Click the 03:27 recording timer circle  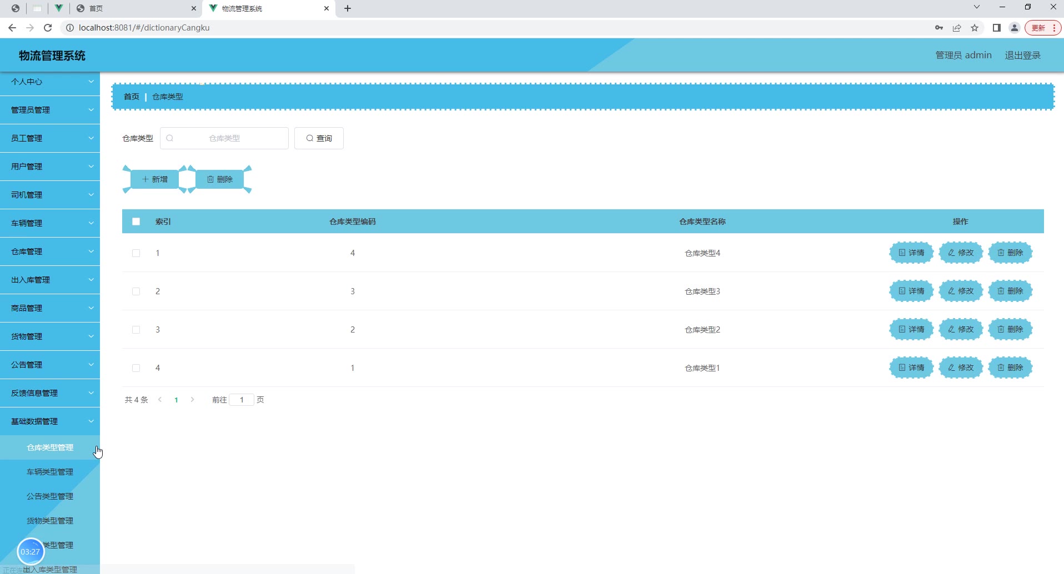click(x=31, y=552)
